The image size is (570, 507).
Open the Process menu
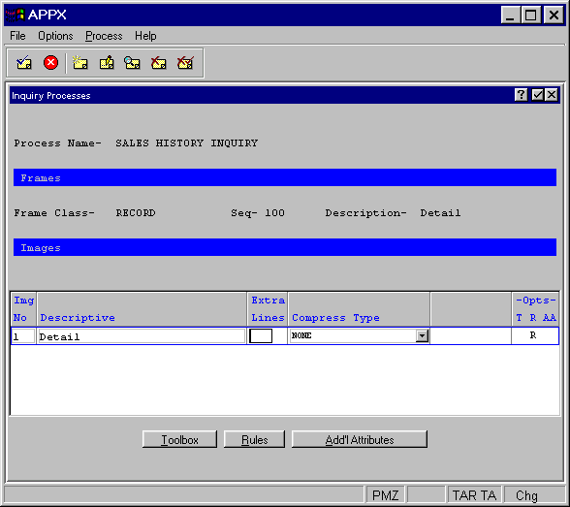104,36
